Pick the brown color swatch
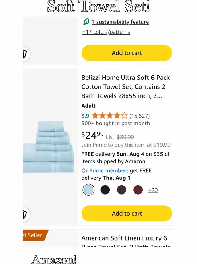Viewport: 197px width, 264px height. [x=121, y=190]
